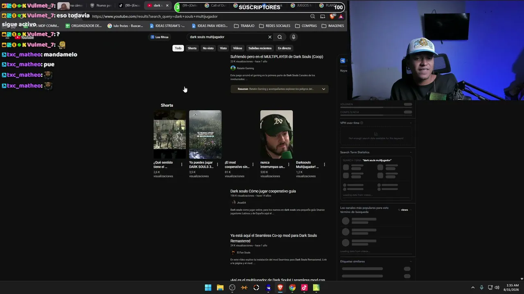The image size is (524, 294).
Task: Select the Shorts filter chip
Action: click(x=192, y=48)
